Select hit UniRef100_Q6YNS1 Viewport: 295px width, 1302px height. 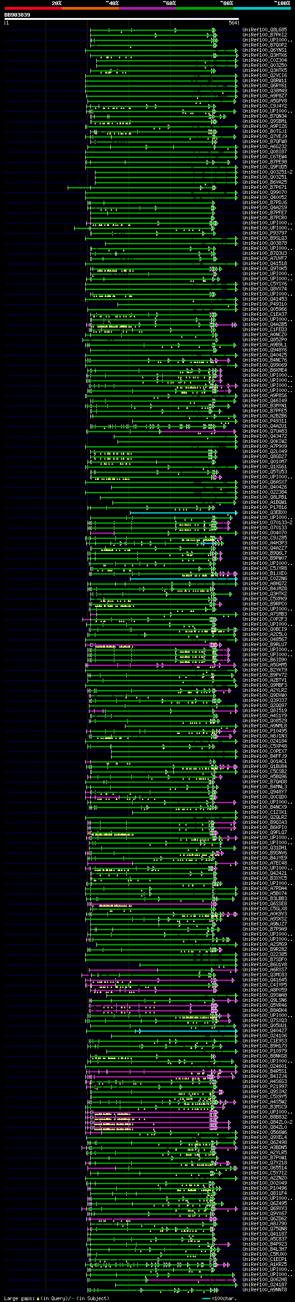click(265, 50)
